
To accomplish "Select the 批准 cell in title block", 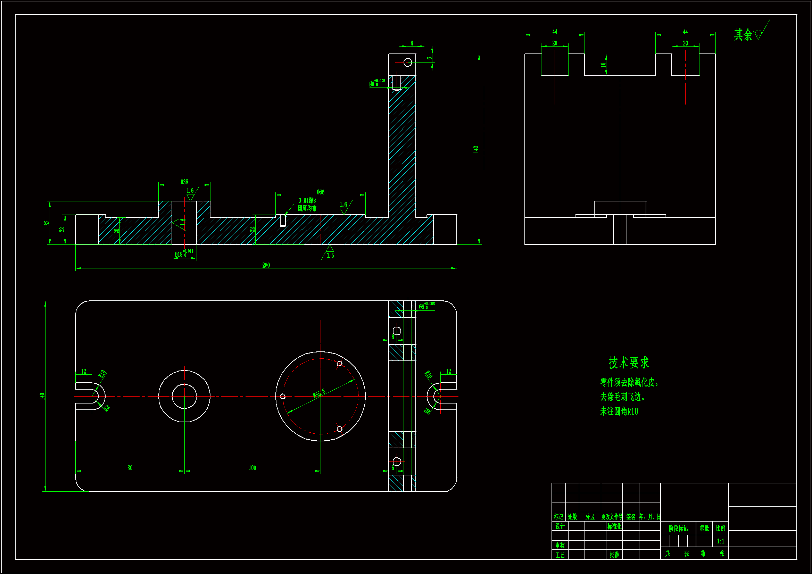I will (x=614, y=555).
